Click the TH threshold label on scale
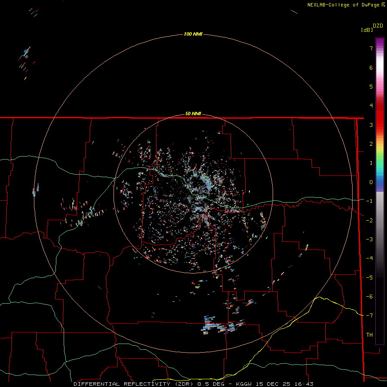Viewport: 387px width, 387px height. tap(369, 335)
